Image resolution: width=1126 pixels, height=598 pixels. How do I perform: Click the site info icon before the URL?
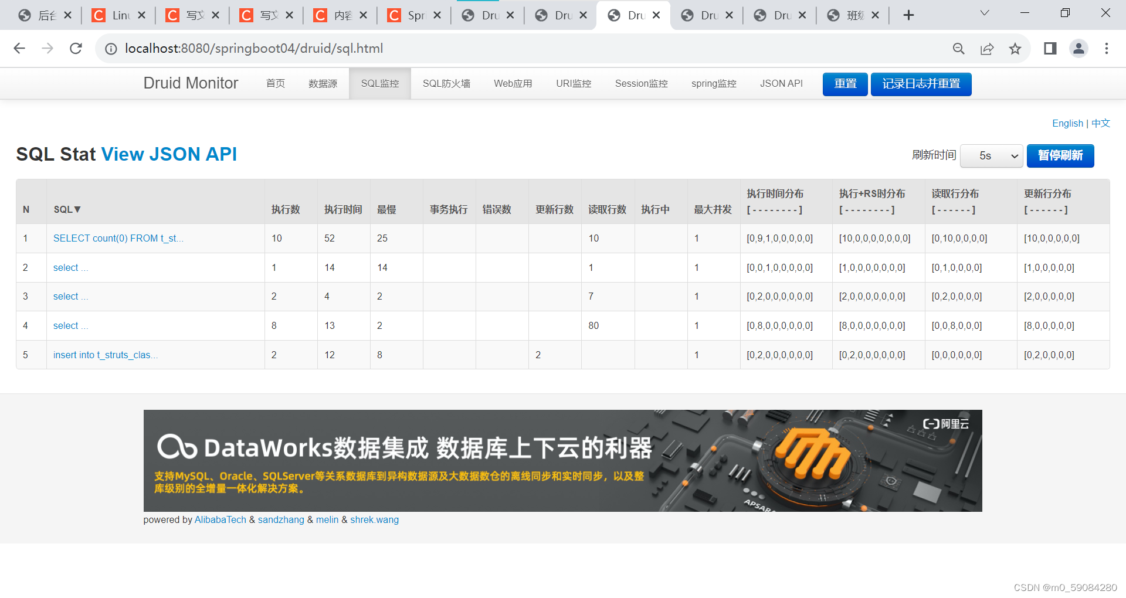click(x=111, y=49)
